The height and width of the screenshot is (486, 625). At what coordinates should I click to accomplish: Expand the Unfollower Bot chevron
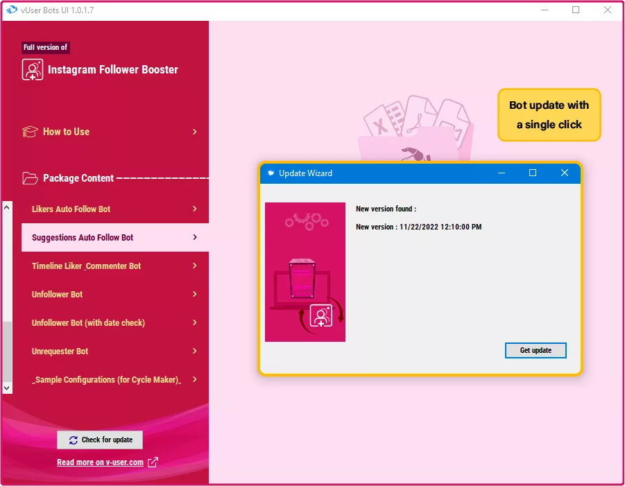[194, 294]
